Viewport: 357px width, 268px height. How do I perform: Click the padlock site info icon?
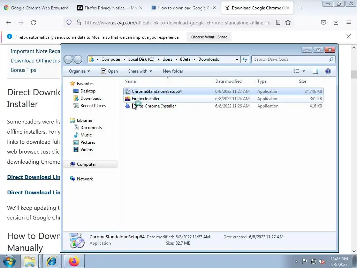pyautogui.click(x=79, y=22)
